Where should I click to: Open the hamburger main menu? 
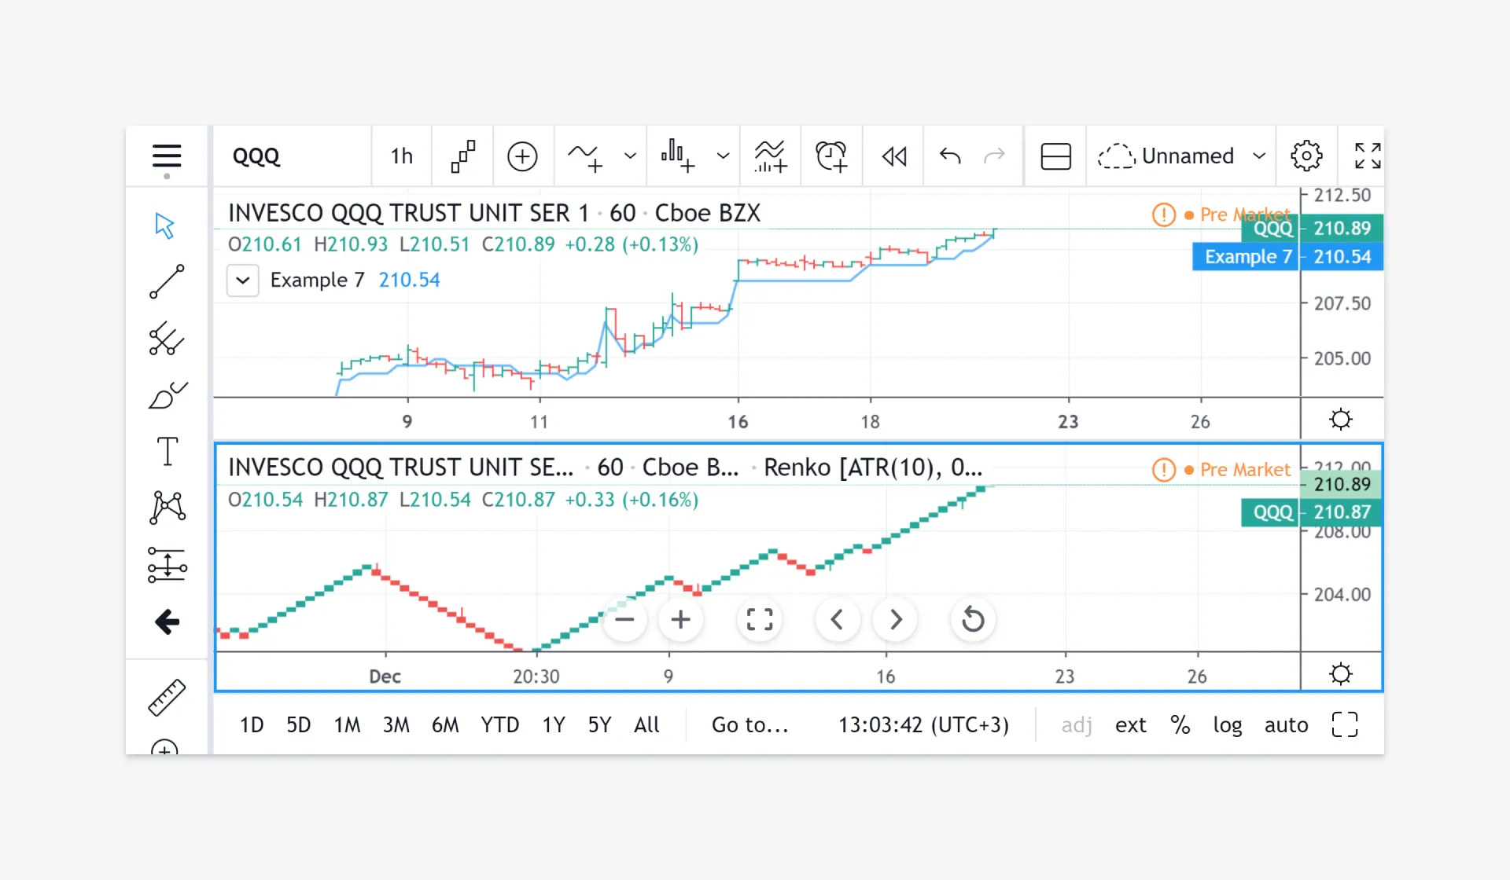[x=167, y=156]
